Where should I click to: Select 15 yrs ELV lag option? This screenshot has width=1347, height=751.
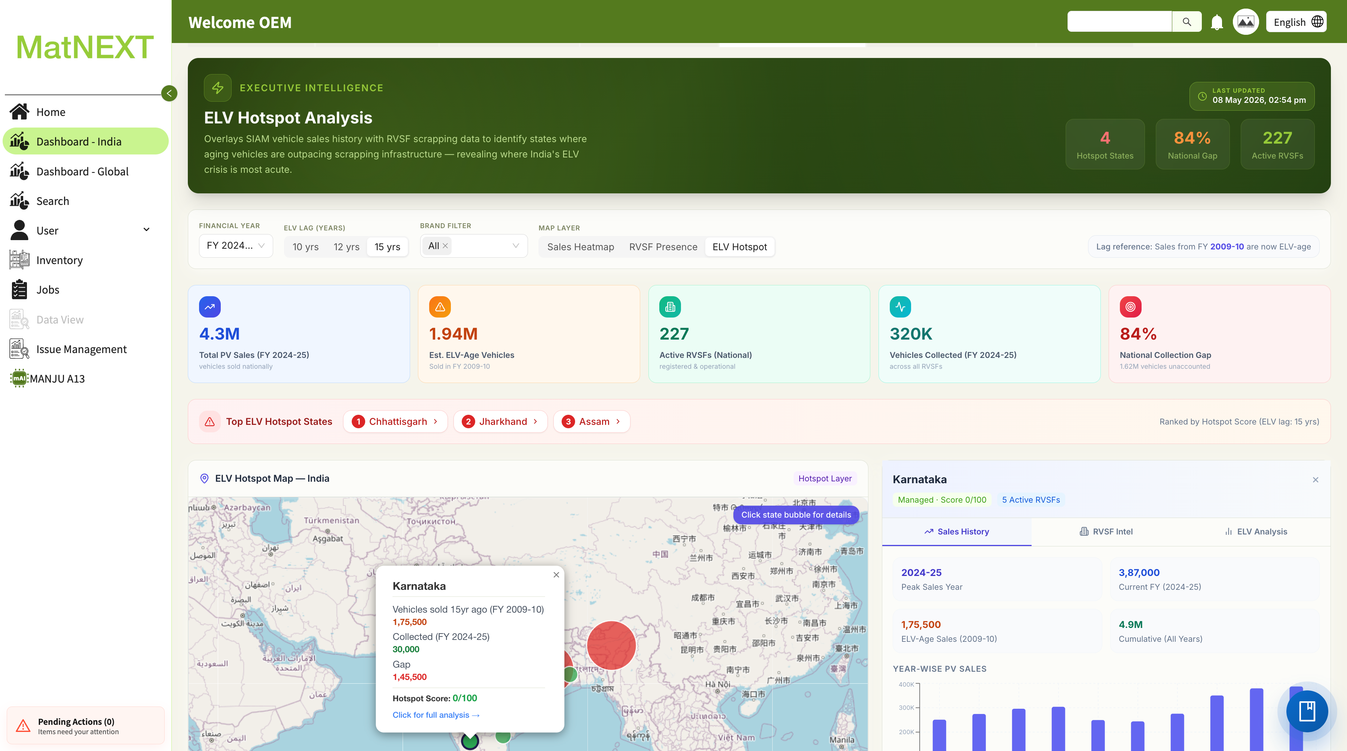[387, 247]
